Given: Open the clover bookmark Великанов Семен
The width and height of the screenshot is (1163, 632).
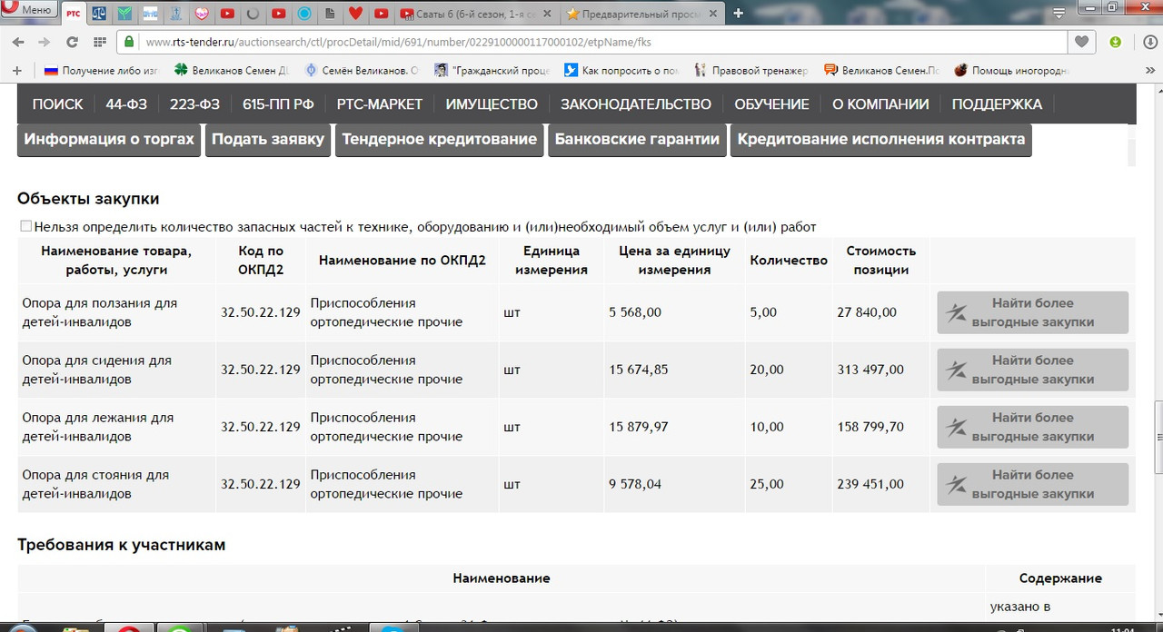Looking at the screenshot, I should [x=233, y=70].
